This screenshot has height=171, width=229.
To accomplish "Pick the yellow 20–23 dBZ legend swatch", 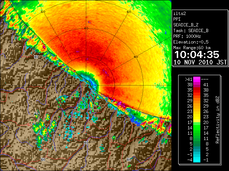I will coord(197,117).
